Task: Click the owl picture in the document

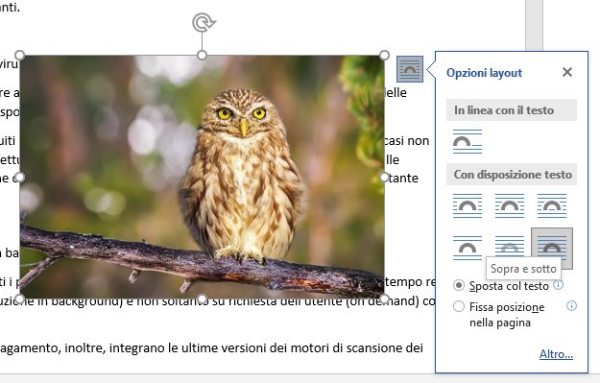Action: (x=202, y=178)
